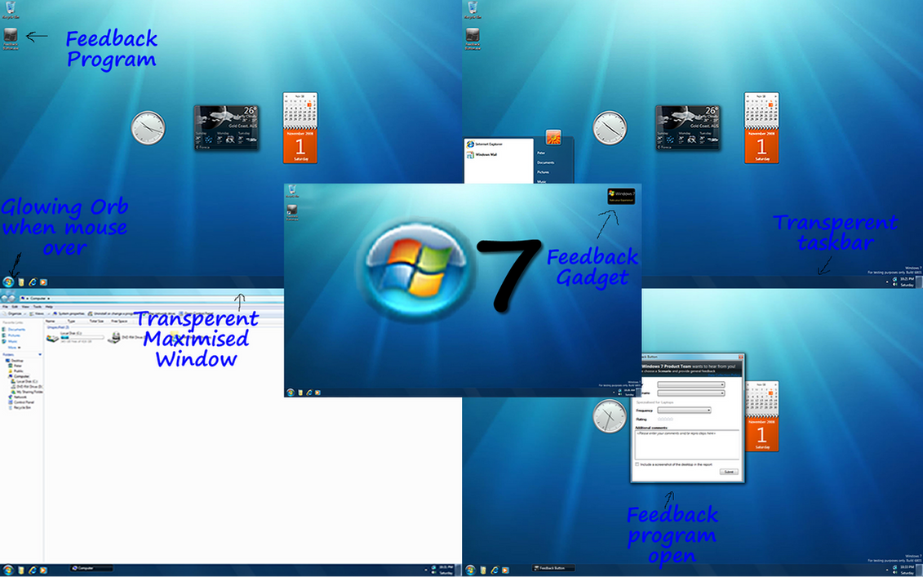Viewport: 923px width, 577px height.
Task: Sort by Free Space column header
Action: point(119,321)
